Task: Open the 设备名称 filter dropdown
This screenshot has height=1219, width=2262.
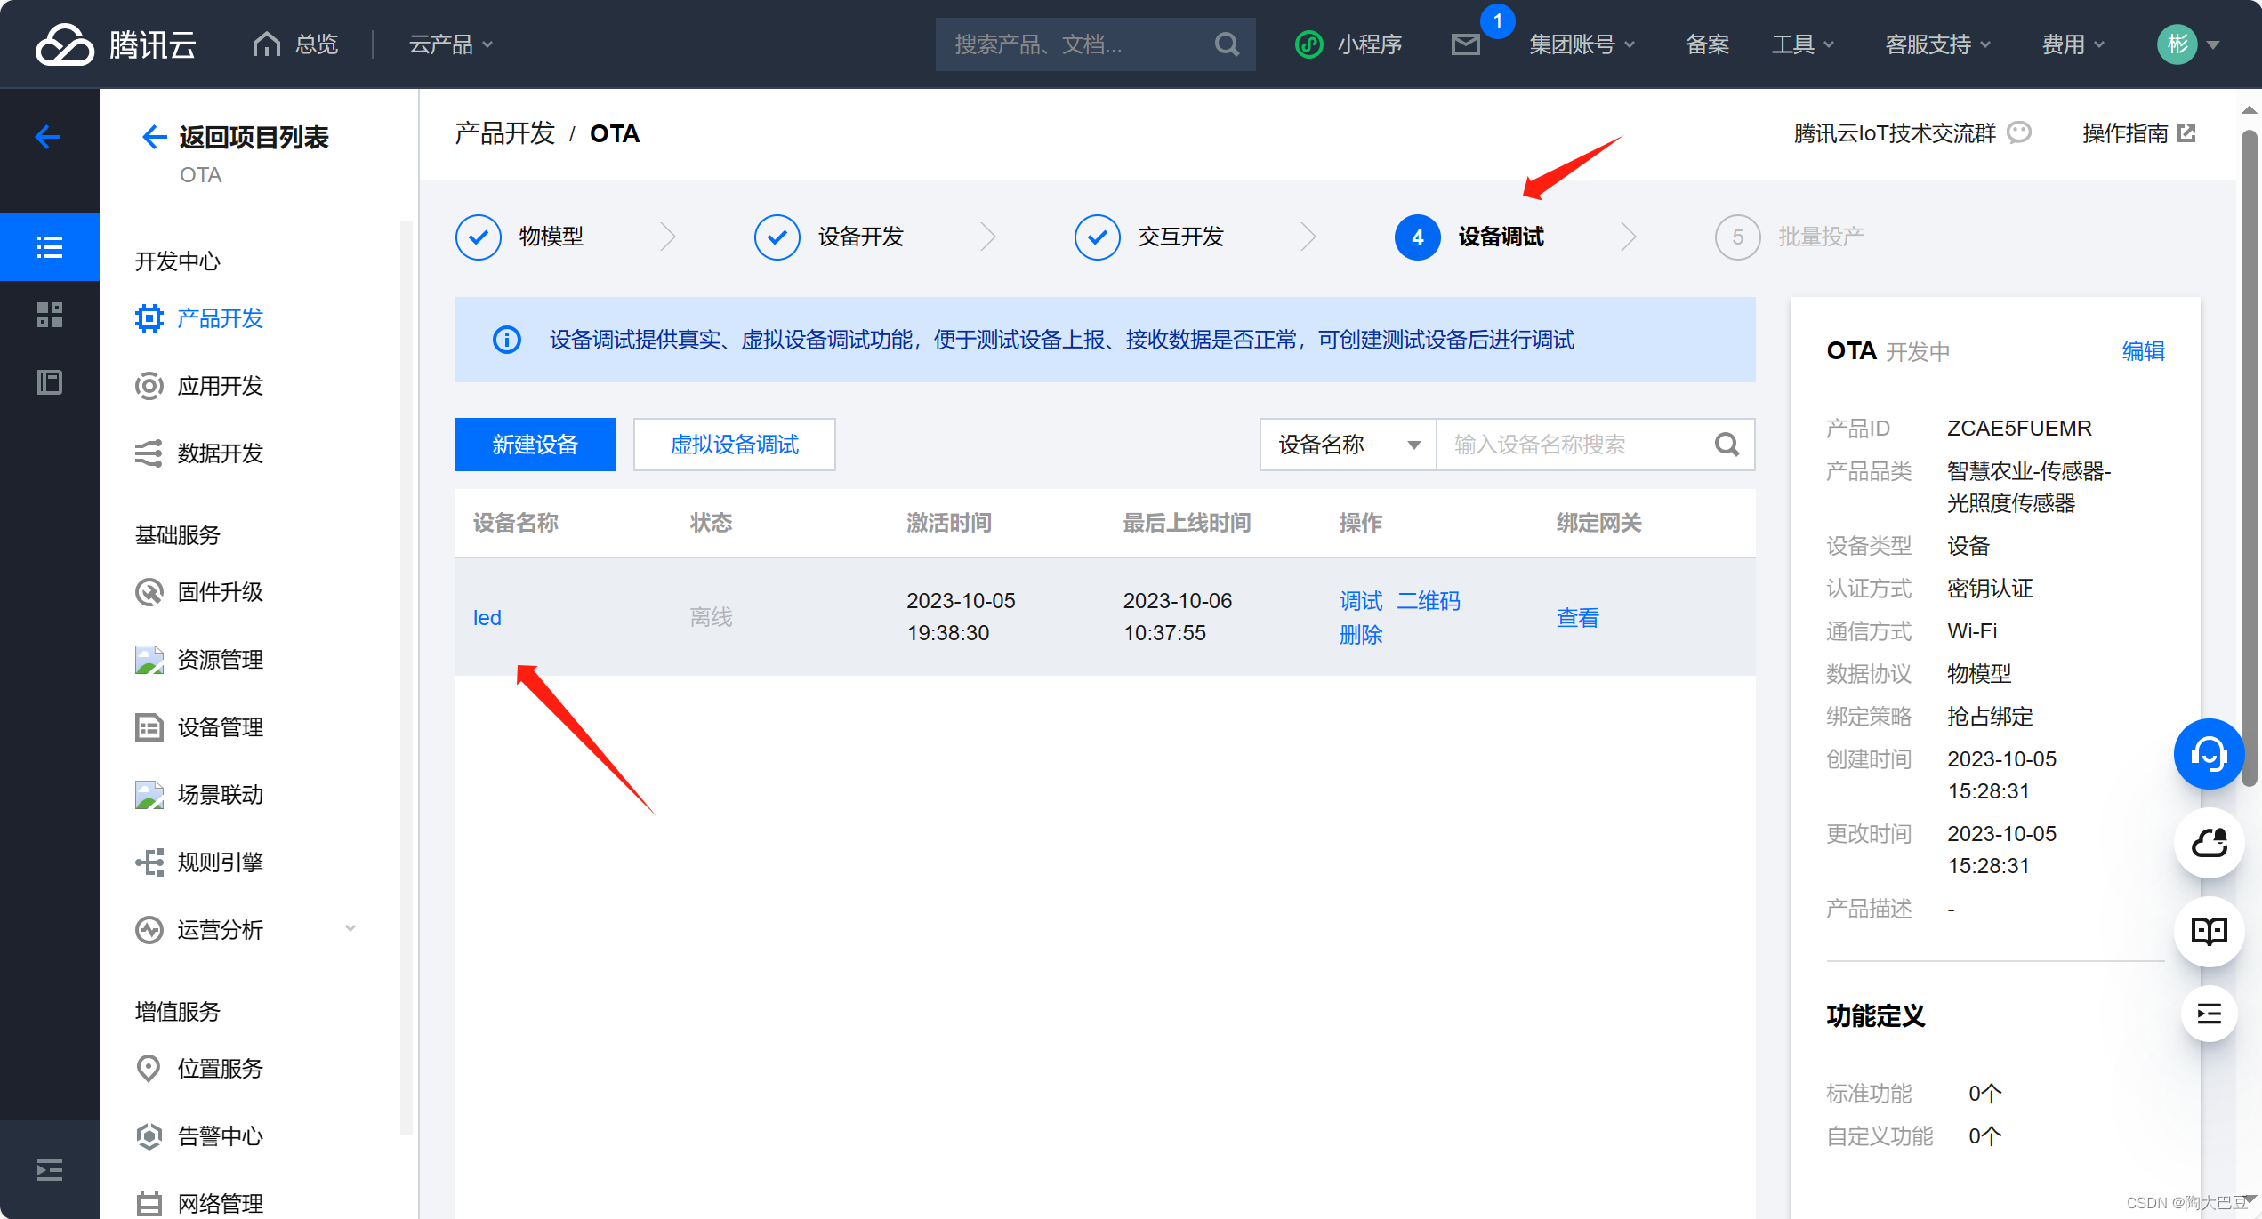Action: click(1348, 445)
